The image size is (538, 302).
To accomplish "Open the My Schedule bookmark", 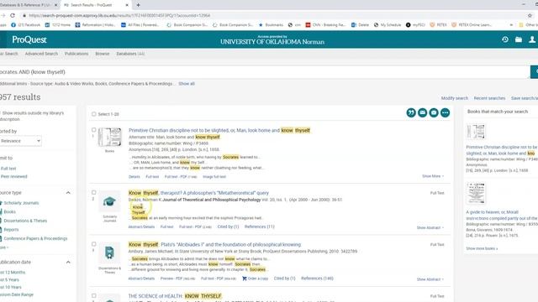I will tap(388, 25).
